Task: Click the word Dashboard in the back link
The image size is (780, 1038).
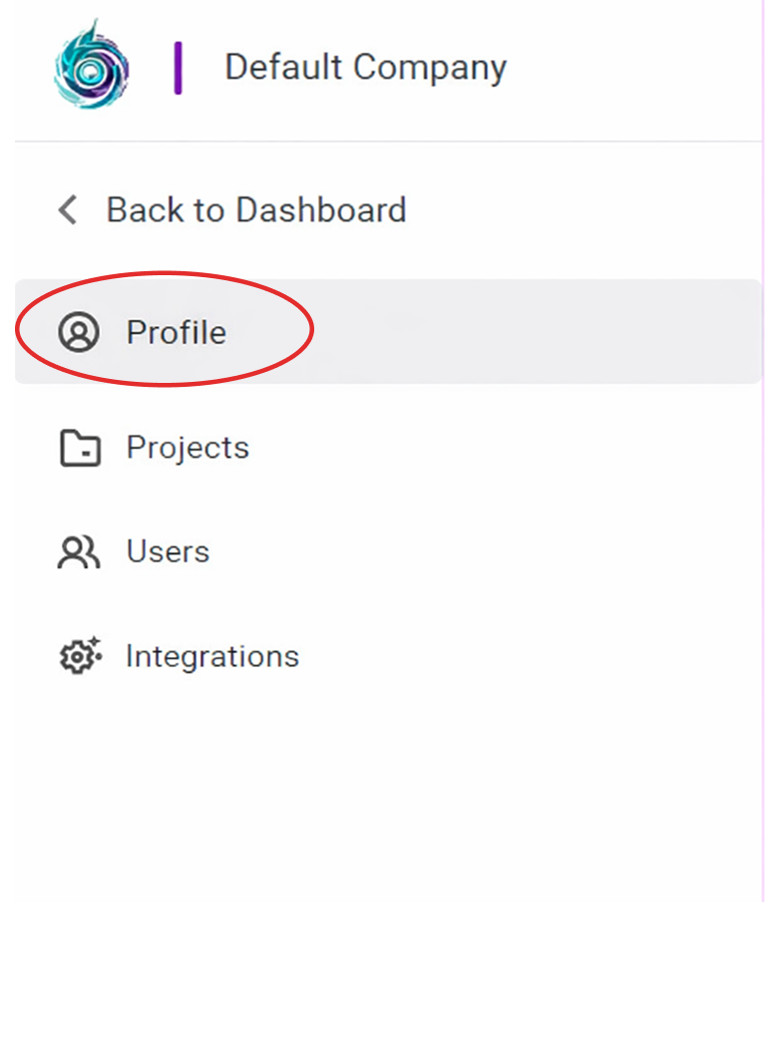Action: [x=320, y=210]
